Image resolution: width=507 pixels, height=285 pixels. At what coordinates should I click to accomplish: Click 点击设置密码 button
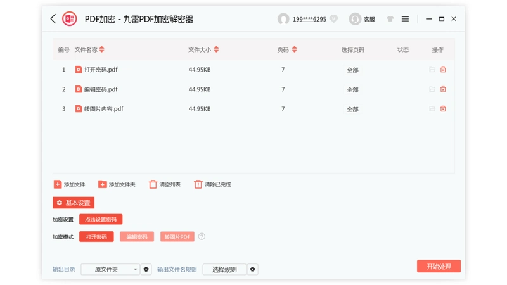101,219
